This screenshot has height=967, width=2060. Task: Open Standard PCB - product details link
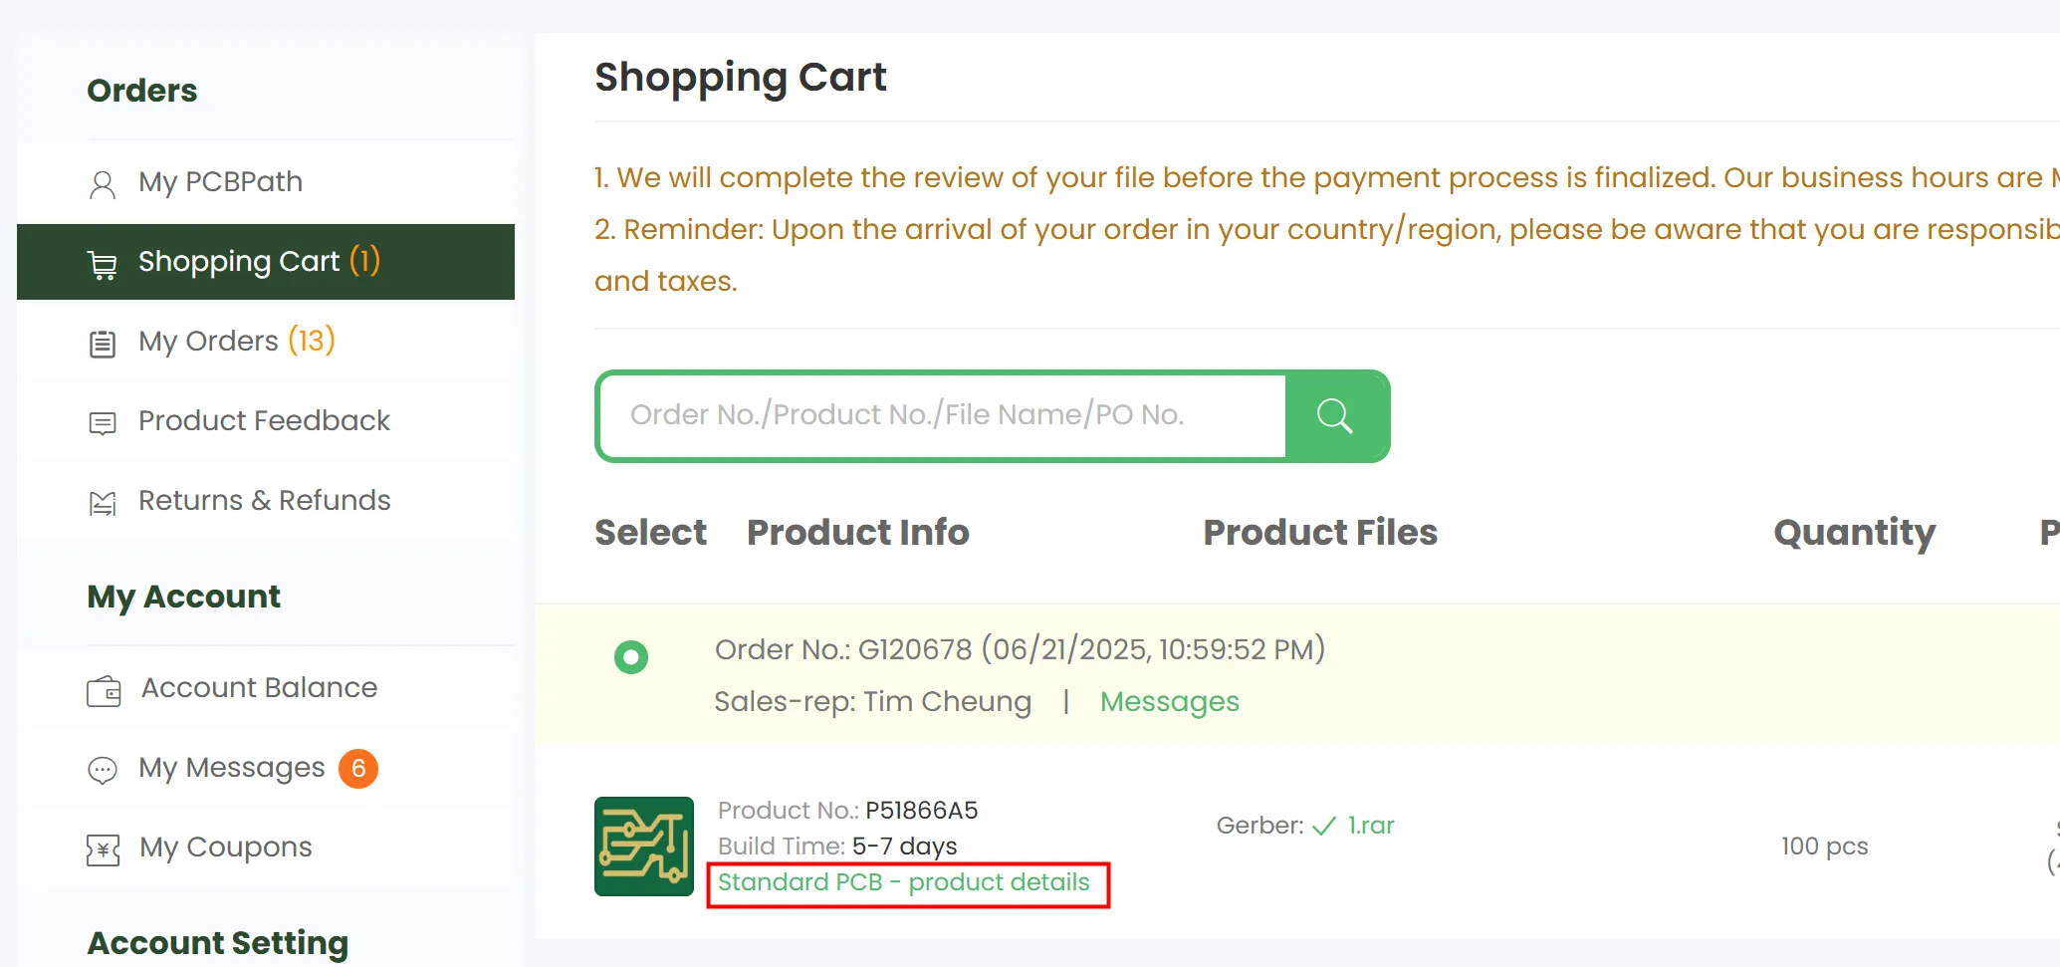(903, 883)
